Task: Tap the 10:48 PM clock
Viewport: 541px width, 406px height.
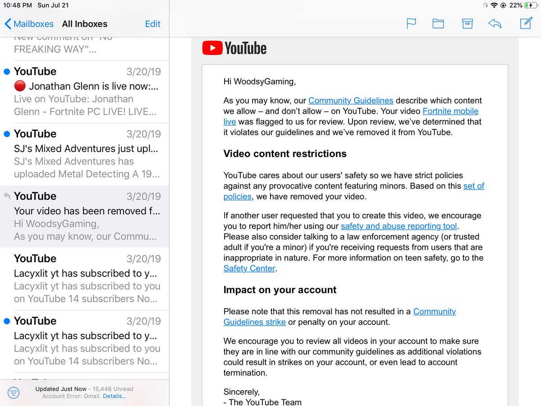Action: pyautogui.click(x=18, y=5)
